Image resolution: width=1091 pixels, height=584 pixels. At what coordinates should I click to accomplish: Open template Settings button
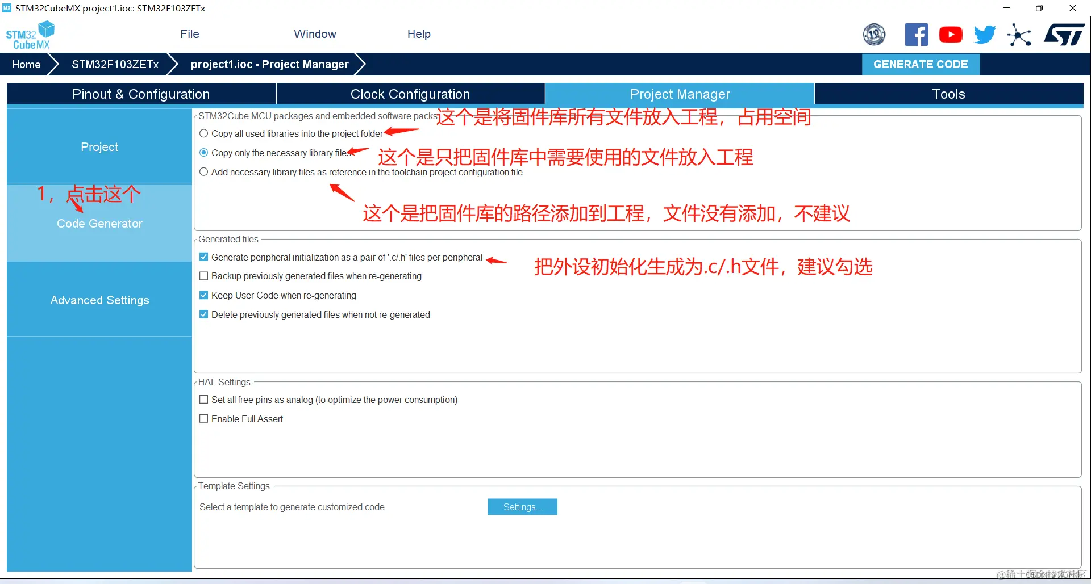pyautogui.click(x=522, y=507)
